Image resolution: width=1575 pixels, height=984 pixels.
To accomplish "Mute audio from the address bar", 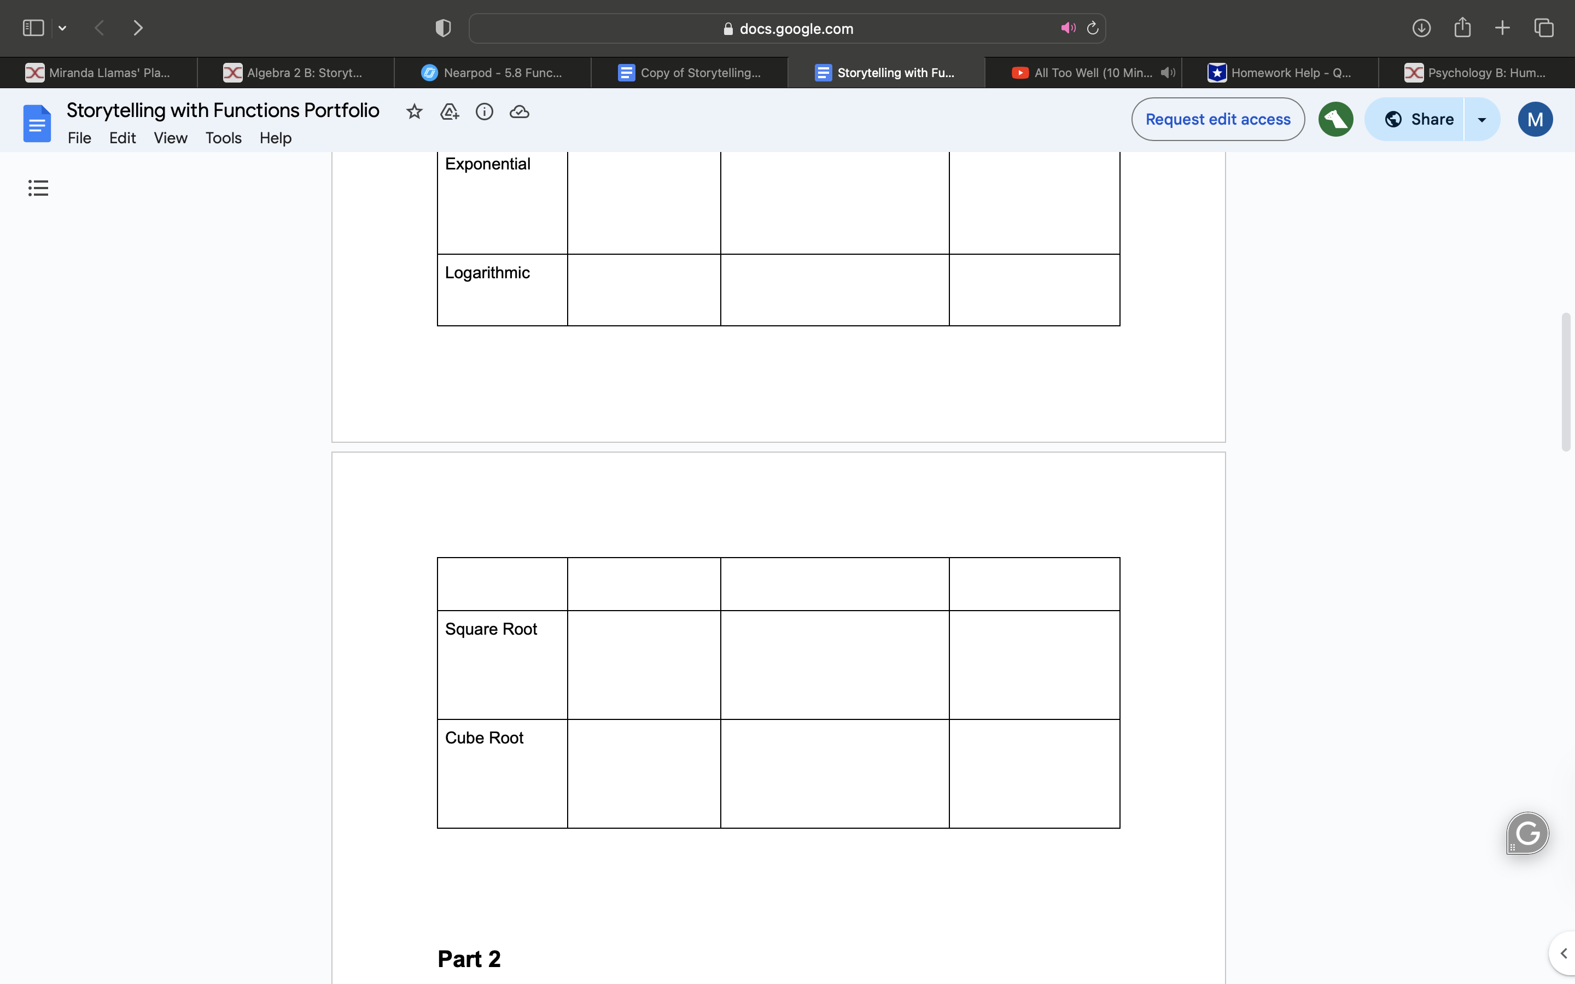I will pyautogui.click(x=1067, y=28).
